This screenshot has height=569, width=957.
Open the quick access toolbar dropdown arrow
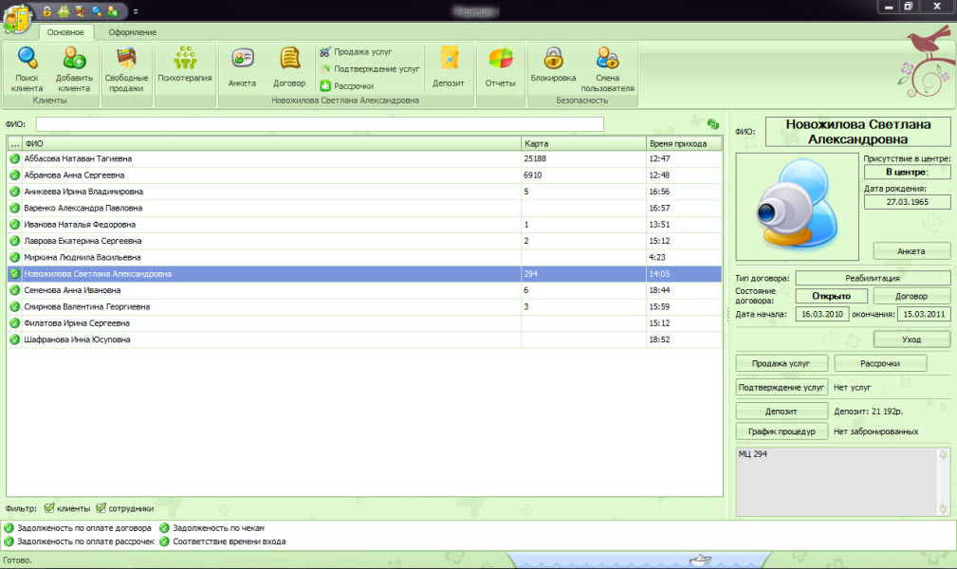135,11
